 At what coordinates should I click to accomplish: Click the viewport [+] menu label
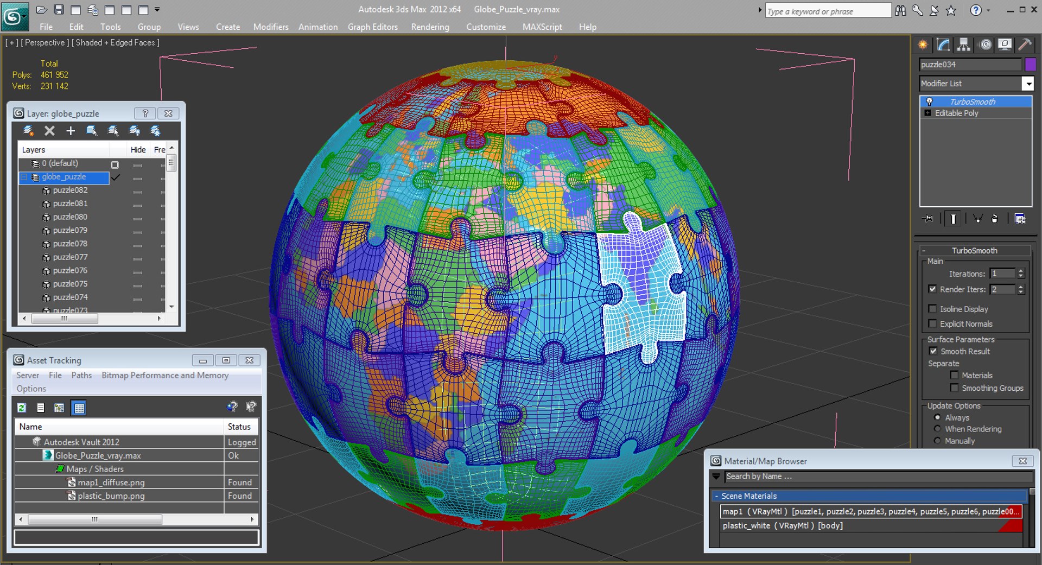(x=11, y=42)
